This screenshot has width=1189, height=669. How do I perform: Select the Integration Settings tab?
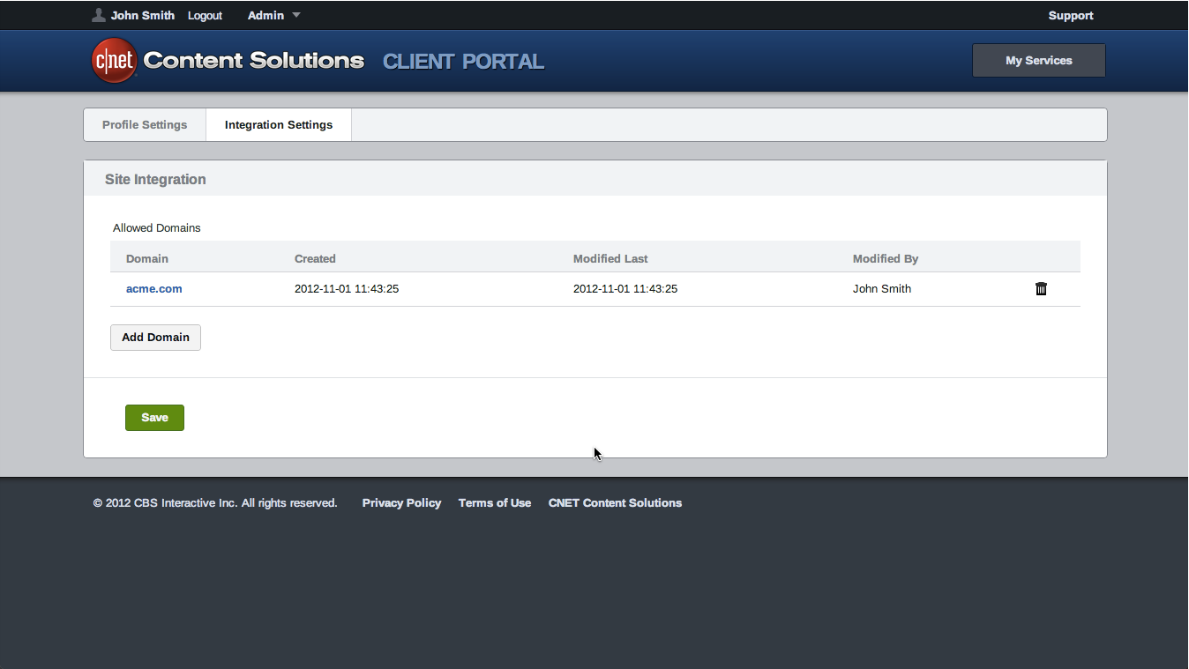(279, 124)
